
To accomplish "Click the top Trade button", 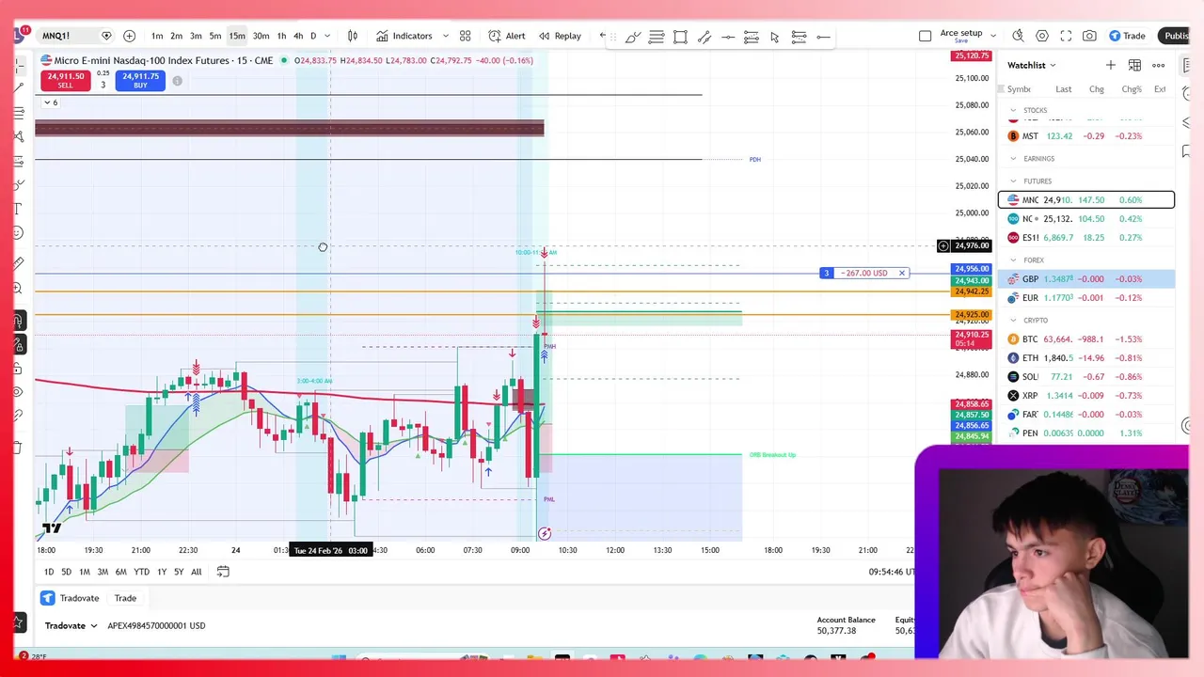I will 1127,36.
